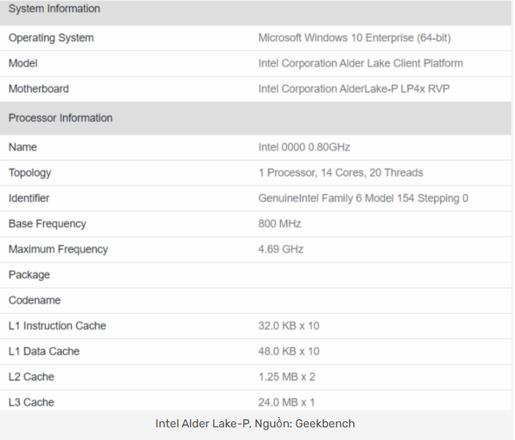The height and width of the screenshot is (440, 515).
Task: Click the Processor Information section header
Action: pyautogui.click(x=60, y=118)
